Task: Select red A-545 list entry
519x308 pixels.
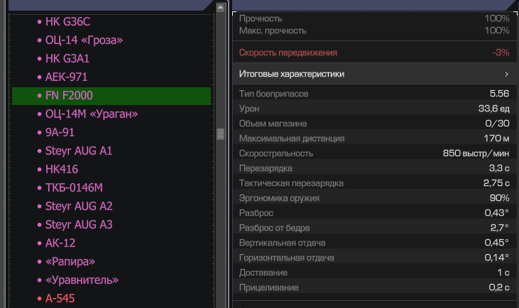Action: pyautogui.click(x=60, y=298)
